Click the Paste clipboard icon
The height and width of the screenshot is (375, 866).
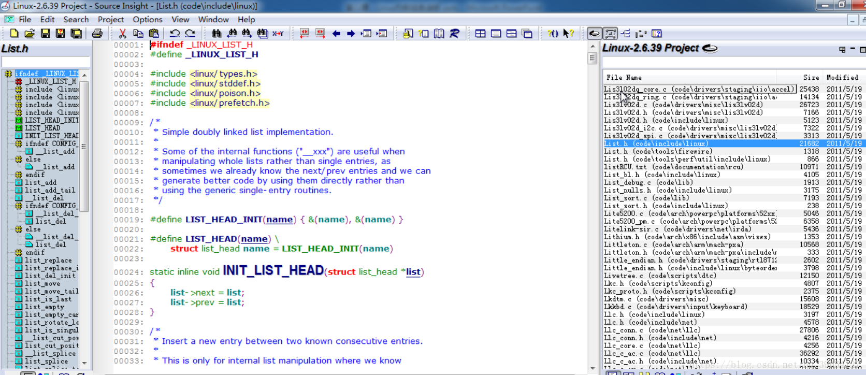tap(153, 34)
